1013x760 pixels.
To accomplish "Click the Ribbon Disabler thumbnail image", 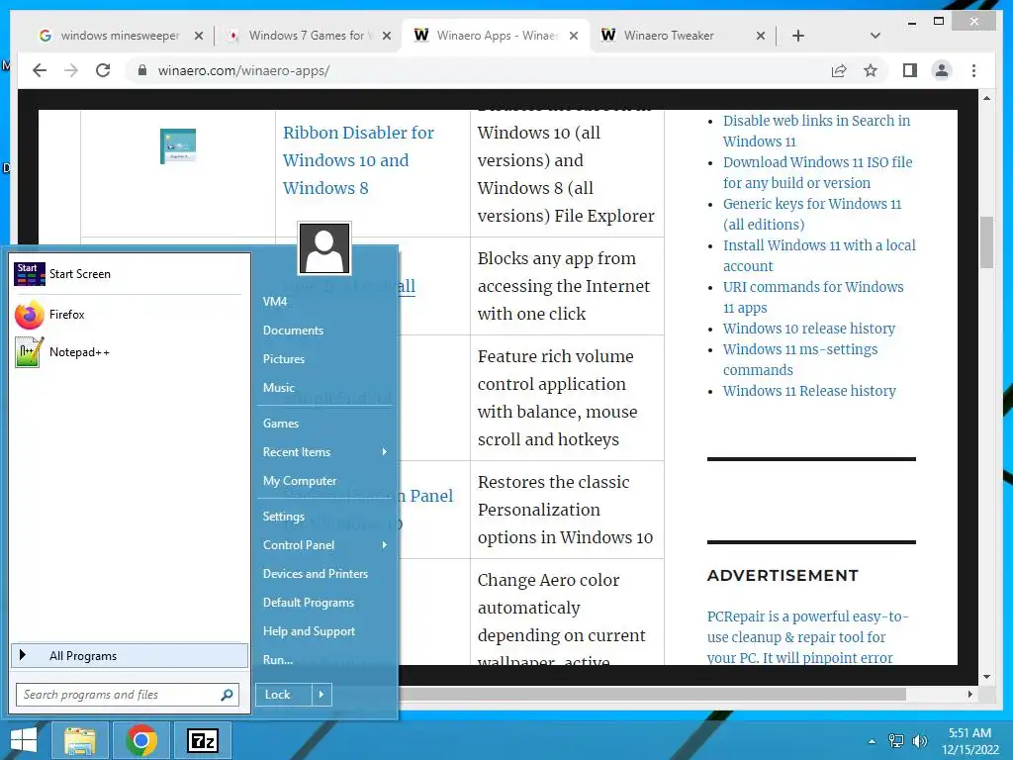I will [x=178, y=146].
